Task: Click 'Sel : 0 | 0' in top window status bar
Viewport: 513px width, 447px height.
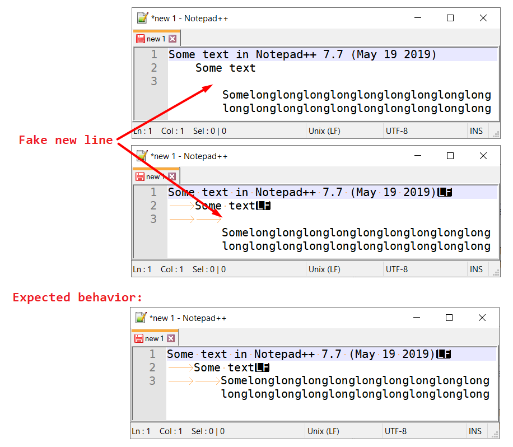Action: tap(209, 131)
